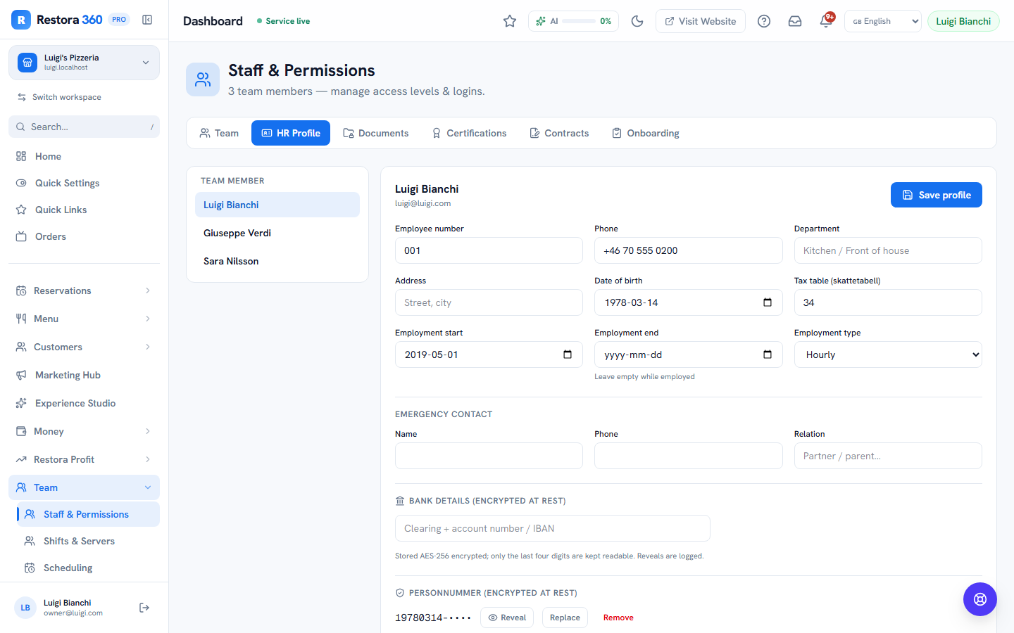Open Employment type dropdown

point(888,354)
